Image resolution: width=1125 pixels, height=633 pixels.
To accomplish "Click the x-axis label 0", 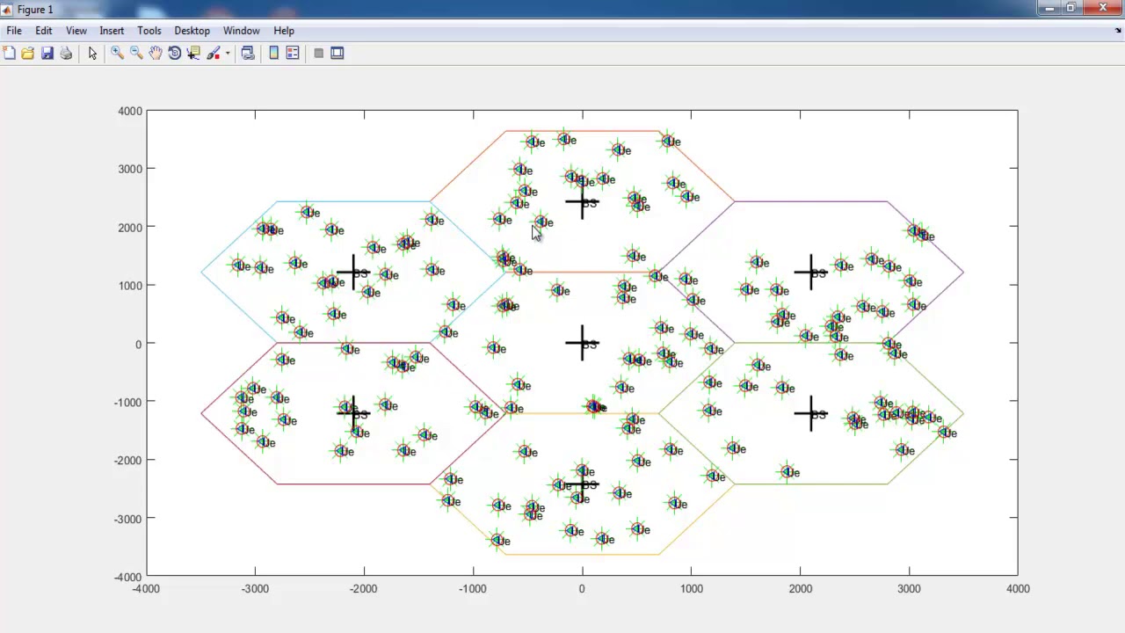I will tap(582, 589).
